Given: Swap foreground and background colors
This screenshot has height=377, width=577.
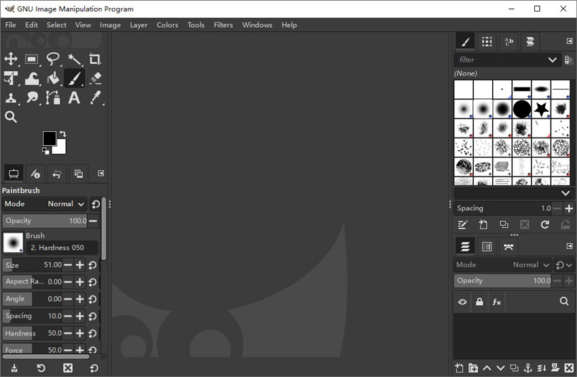Looking at the screenshot, I should [x=63, y=134].
